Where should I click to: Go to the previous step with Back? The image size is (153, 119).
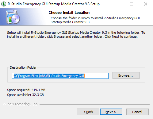point(88,112)
